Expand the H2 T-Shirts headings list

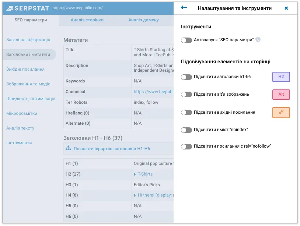pyautogui.click(x=135, y=174)
